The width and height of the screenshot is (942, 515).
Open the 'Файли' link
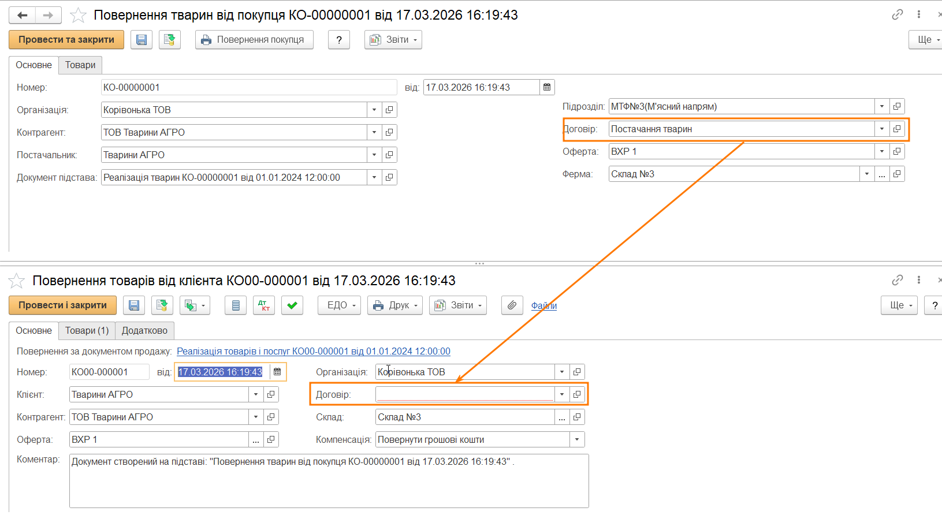coord(544,305)
